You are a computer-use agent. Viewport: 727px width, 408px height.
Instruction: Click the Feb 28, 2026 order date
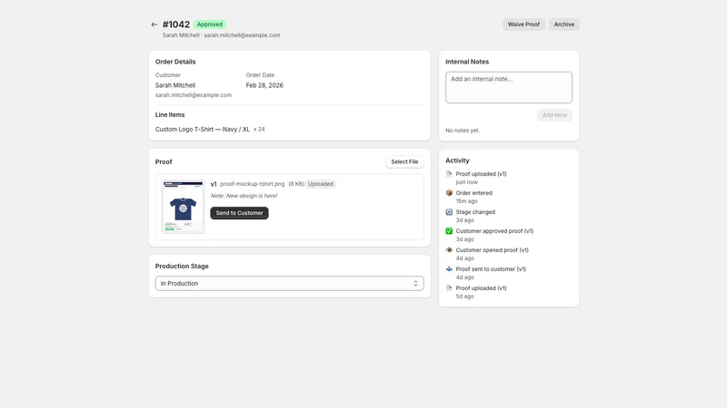[x=264, y=85]
